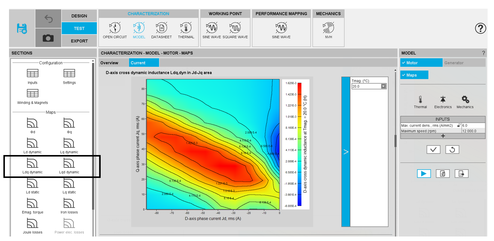
Task: Edit the Maximum speed value field
Action: point(474,131)
